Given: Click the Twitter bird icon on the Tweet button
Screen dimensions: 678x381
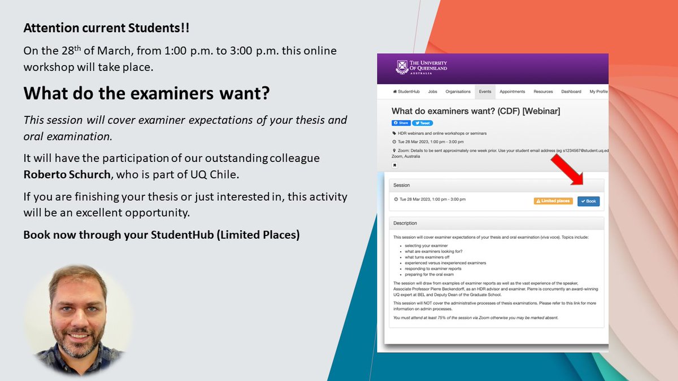Looking at the screenshot, I should click(418, 123).
